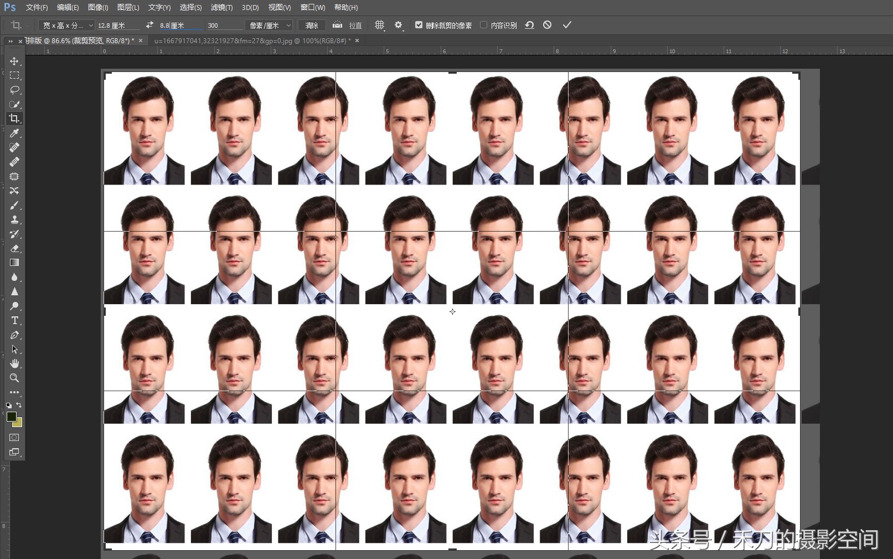
Task: Click the 清除 button
Action: (x=312, y=25)
